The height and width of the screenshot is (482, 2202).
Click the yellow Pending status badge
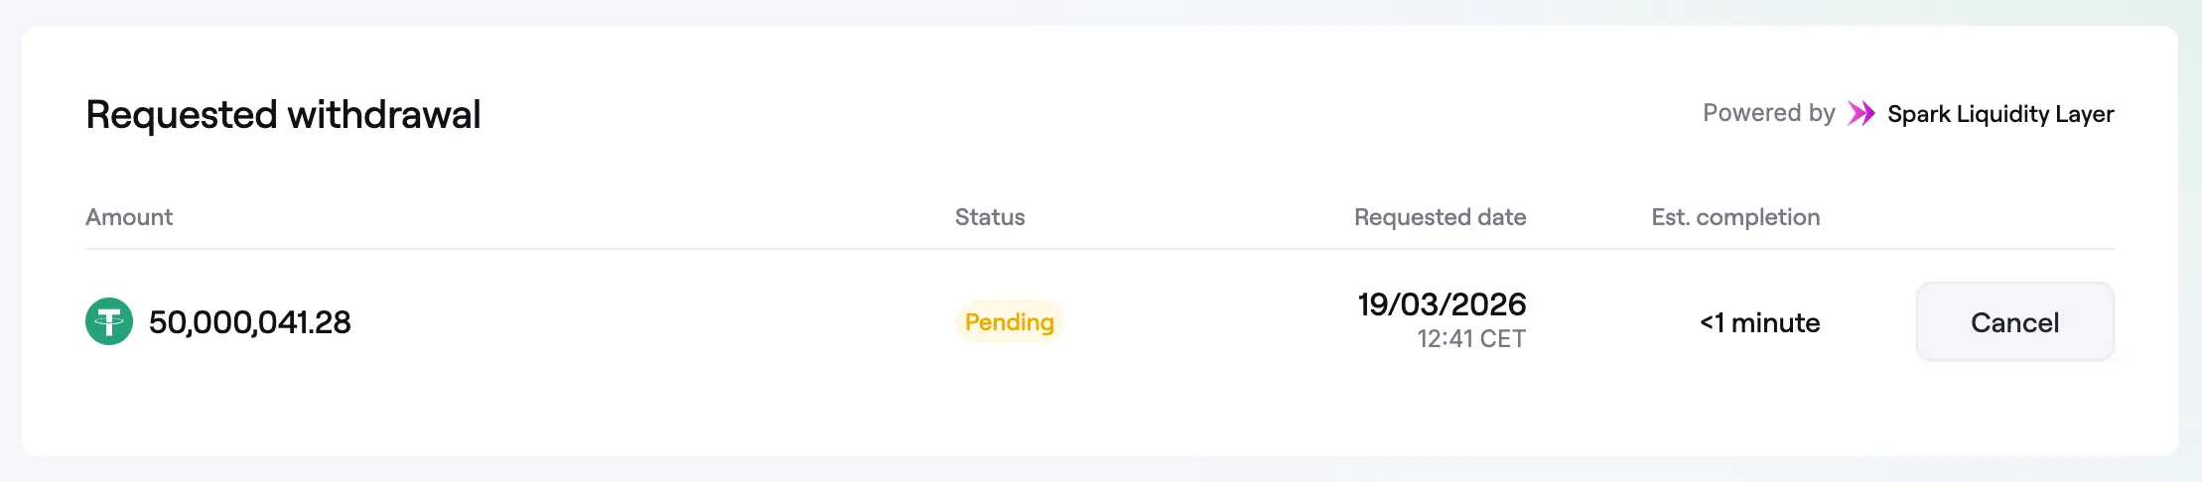pos(1009,322)
